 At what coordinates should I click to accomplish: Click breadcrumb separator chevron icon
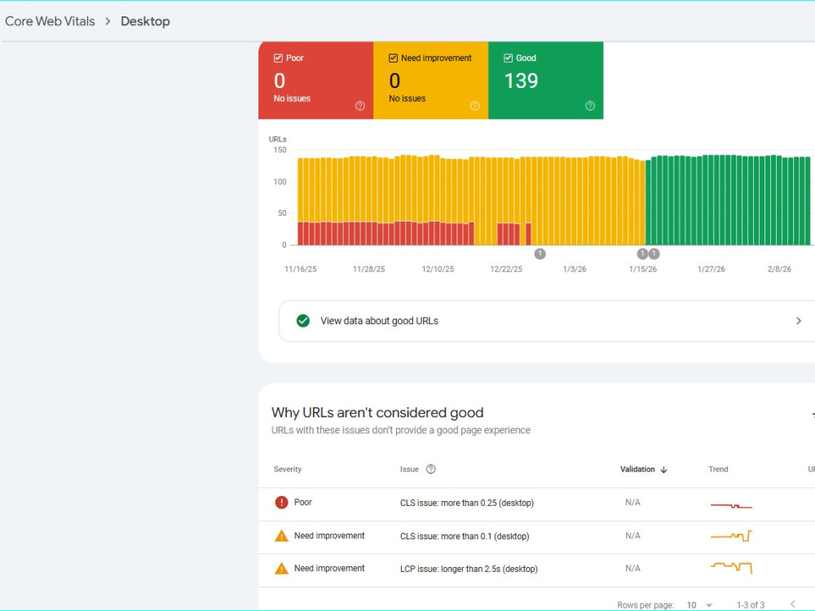click(x=108, y=21)
